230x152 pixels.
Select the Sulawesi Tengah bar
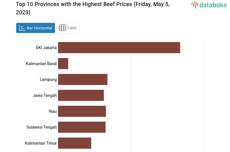click(x=82, y=127)
